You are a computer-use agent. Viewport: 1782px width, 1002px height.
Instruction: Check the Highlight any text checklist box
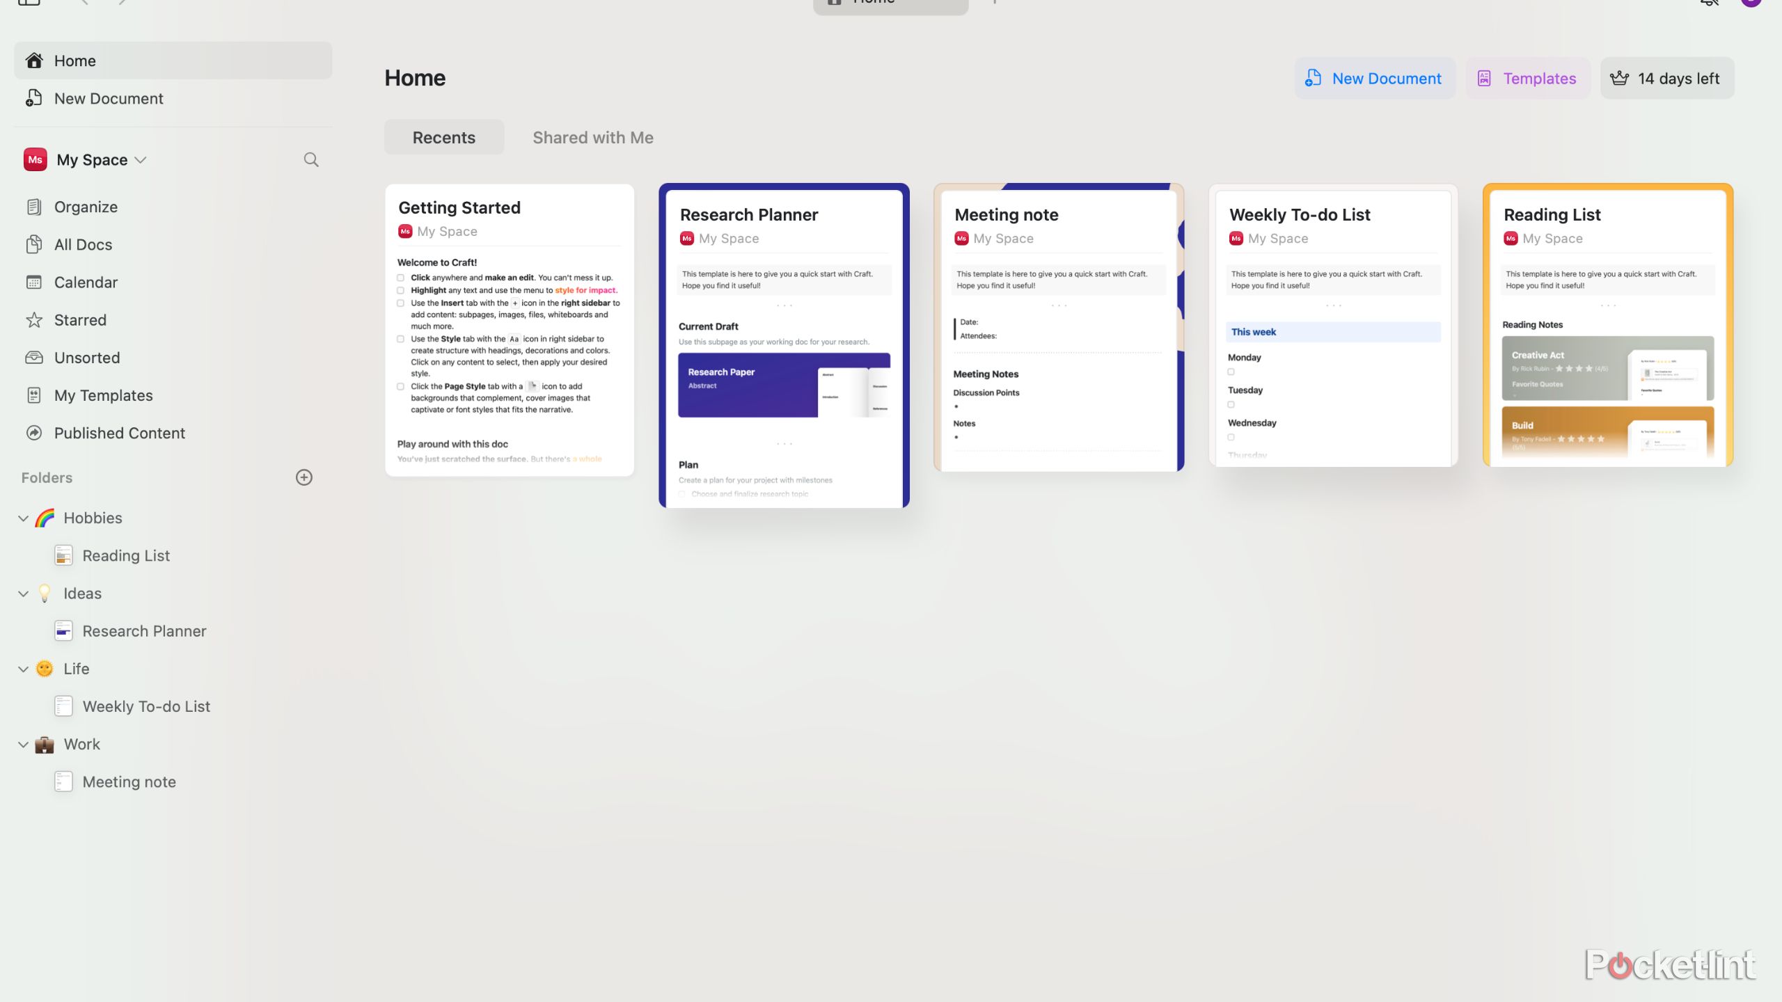pyautogui.click(x=401, y=290)
